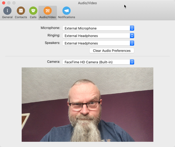The width and height of the screenshot is (175, 147).
Task: Open the General preferences icon
Action: coord(7,11)
